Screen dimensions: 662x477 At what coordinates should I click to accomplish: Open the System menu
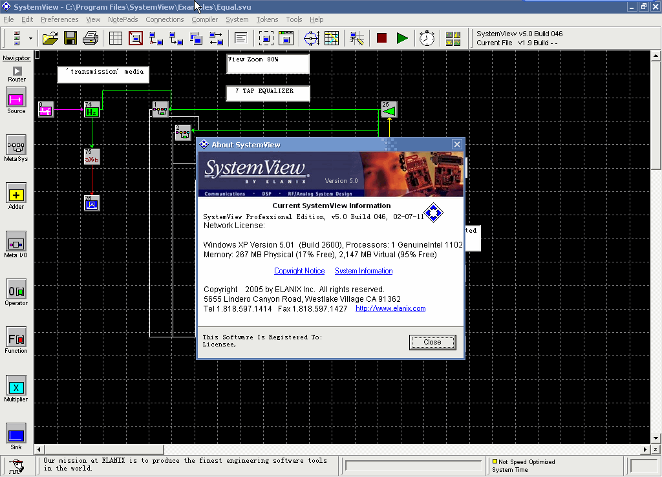pos(237,19)
